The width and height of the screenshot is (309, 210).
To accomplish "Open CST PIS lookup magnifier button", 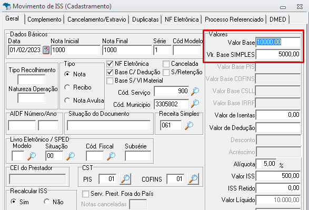I will point(125,178).
